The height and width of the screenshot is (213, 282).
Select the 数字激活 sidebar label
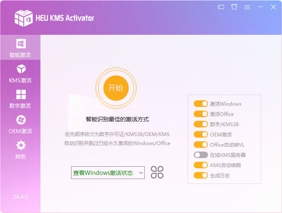point(20,106)
